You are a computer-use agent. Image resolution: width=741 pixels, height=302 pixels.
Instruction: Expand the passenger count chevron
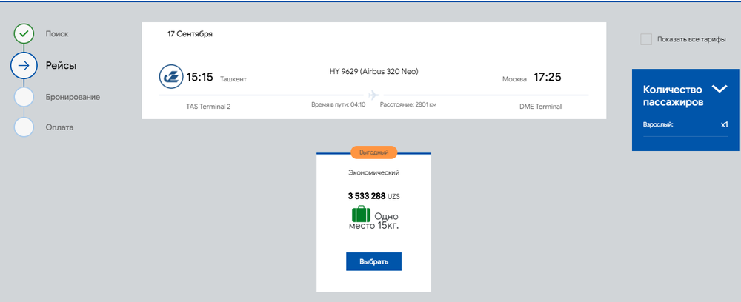click(x=719, y=89)
